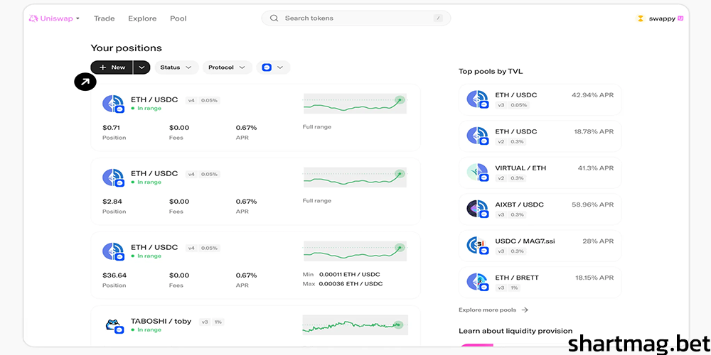Expand the network chain selector dropdown
711x355 pixels.
[x=273, y=67]
